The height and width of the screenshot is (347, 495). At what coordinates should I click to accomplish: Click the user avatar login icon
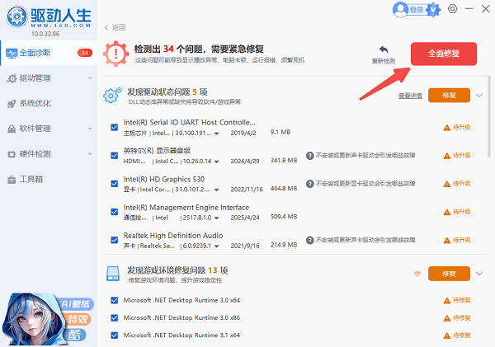coord(402,9)
